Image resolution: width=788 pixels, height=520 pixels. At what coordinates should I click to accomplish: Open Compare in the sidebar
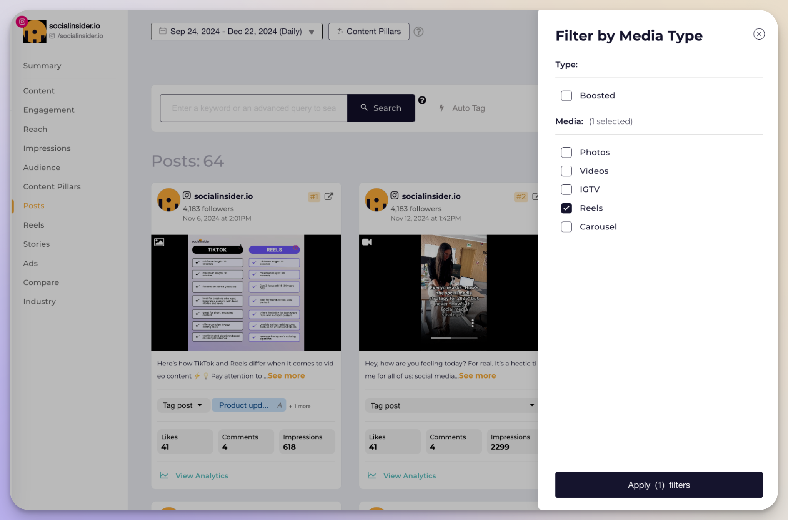click(41, 282)
